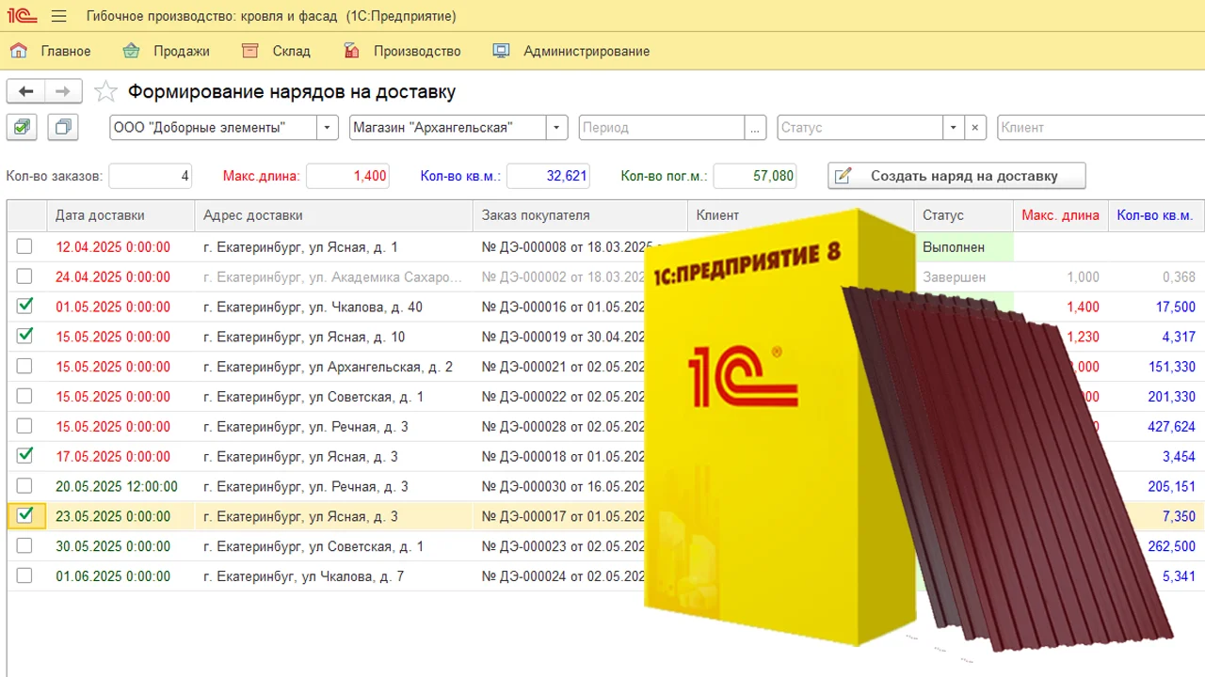Select address ул. Чкалова, д. 40
Image resolution: width=1205 pixels, height=677 pixels.
click(x=333, y=307)
